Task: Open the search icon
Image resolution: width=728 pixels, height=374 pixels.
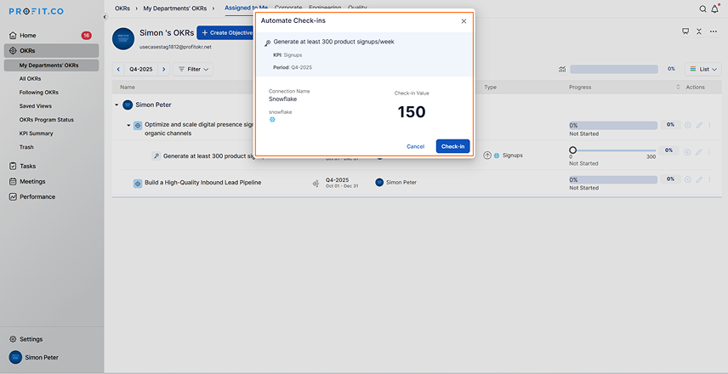Action: [x=703, y=8]
